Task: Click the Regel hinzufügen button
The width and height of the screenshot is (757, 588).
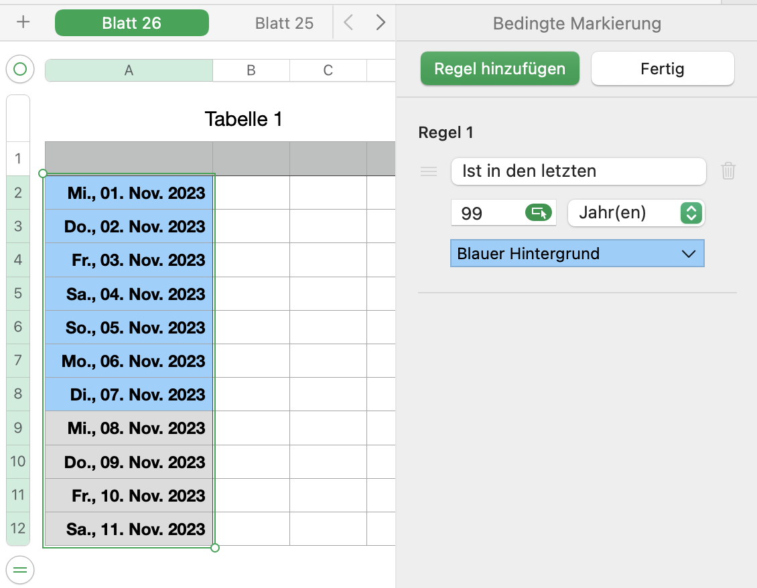Action: click(499, 69)
